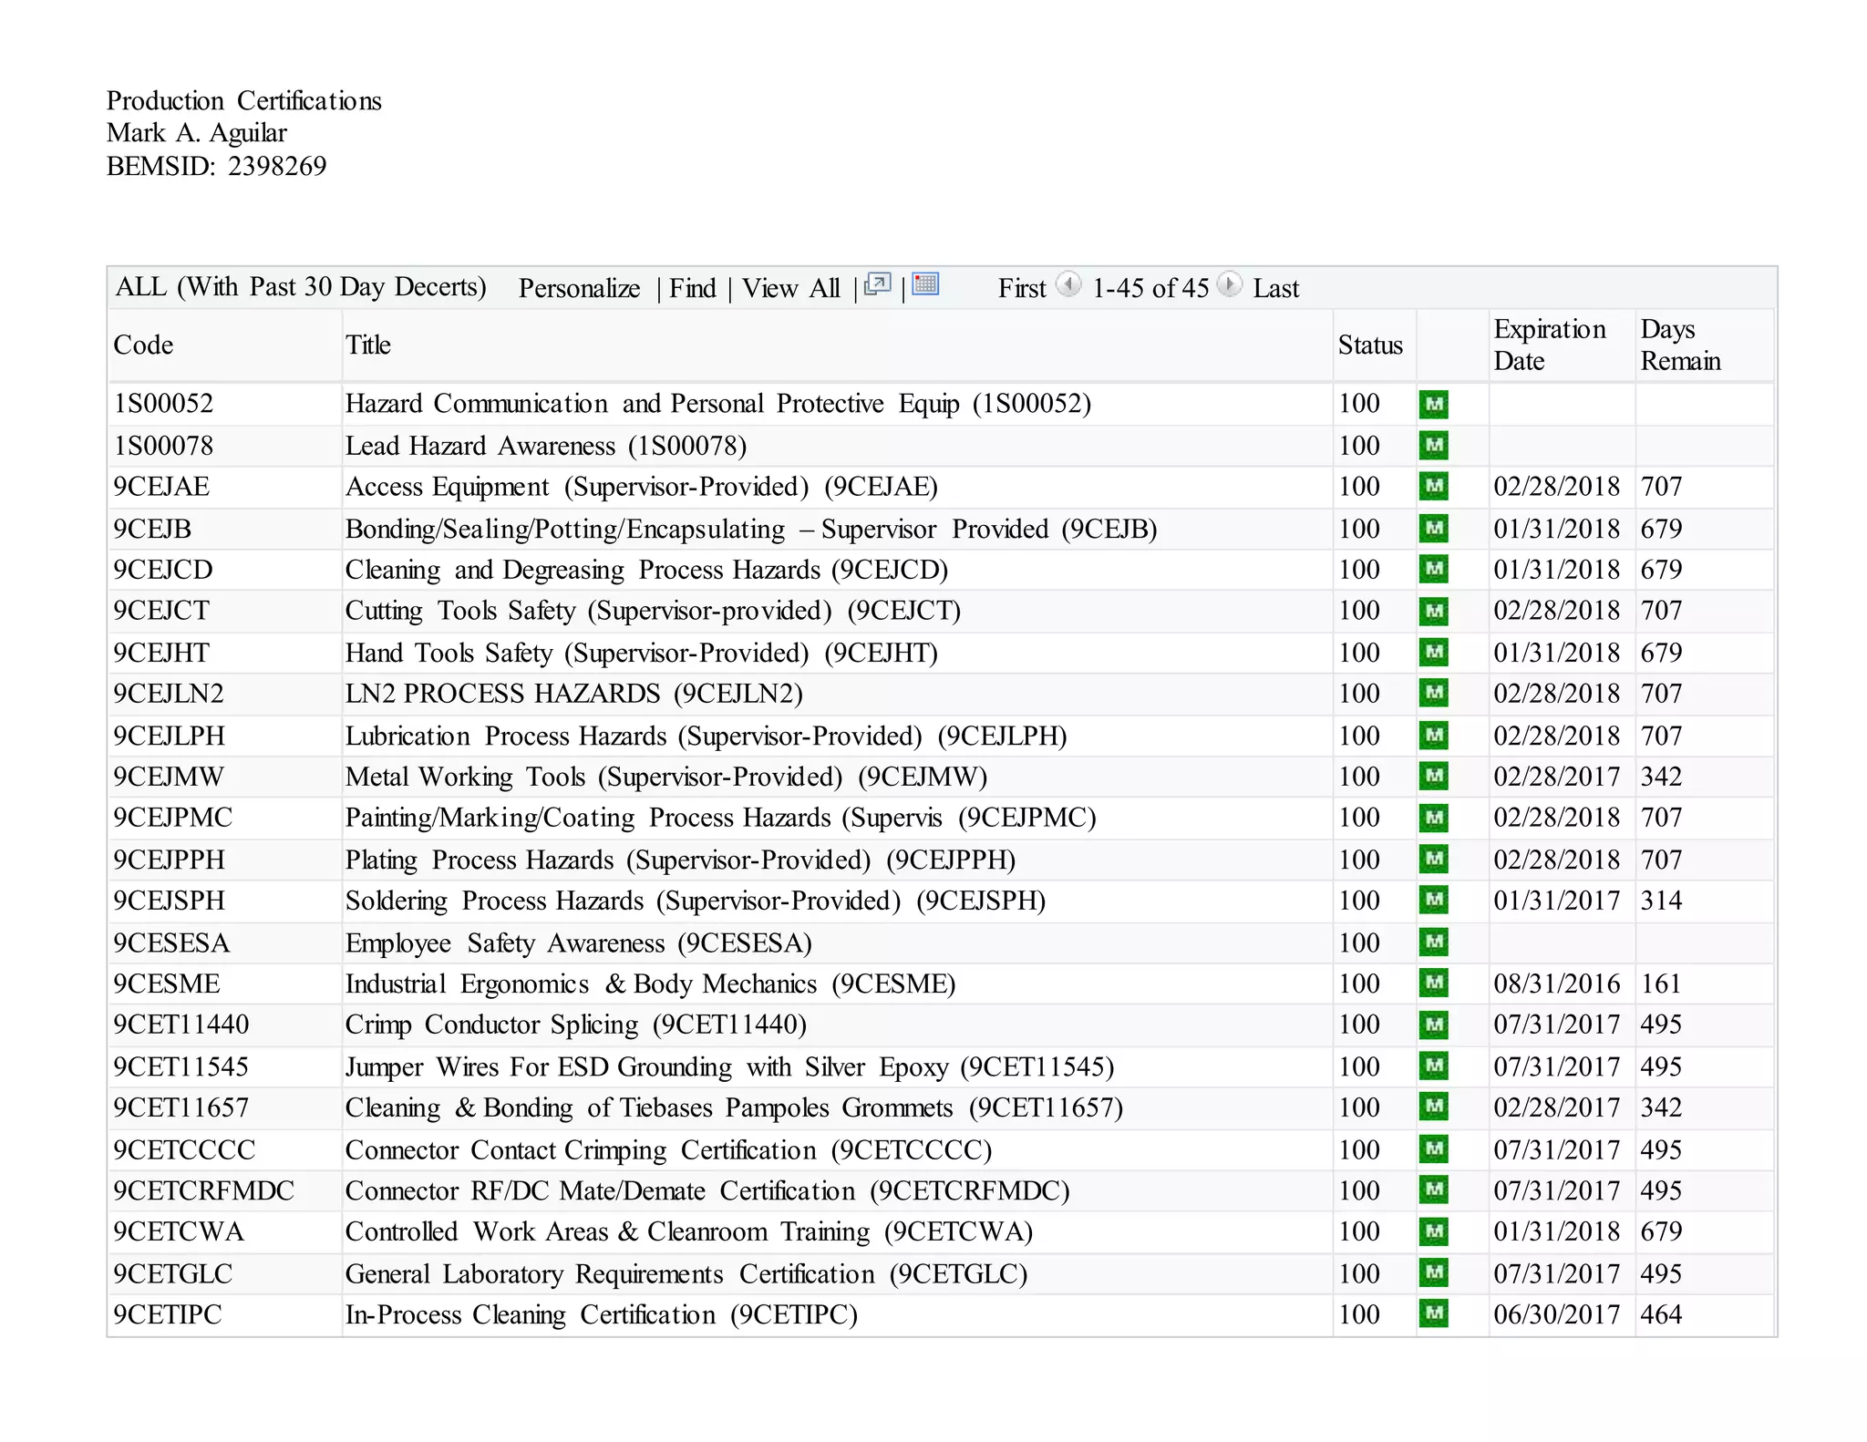Click the 9CEJPMC code cell
This screenshot has height=1442, width=1867.
[172, 818]
